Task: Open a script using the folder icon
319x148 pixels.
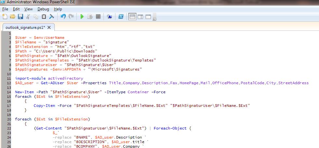Action: [13, 17]
